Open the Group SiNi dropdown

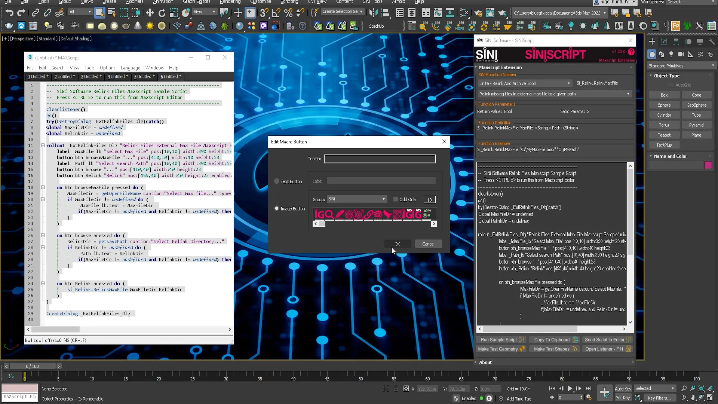(357, 199)
